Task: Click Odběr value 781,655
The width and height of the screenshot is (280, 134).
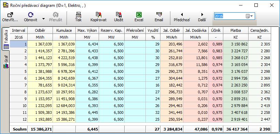Action: [x=40, y=85]
